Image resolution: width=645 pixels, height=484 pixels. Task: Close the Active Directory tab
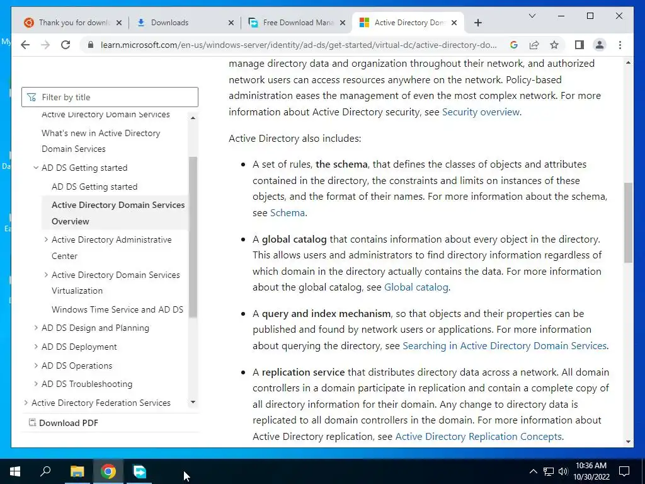click(454, 23)
